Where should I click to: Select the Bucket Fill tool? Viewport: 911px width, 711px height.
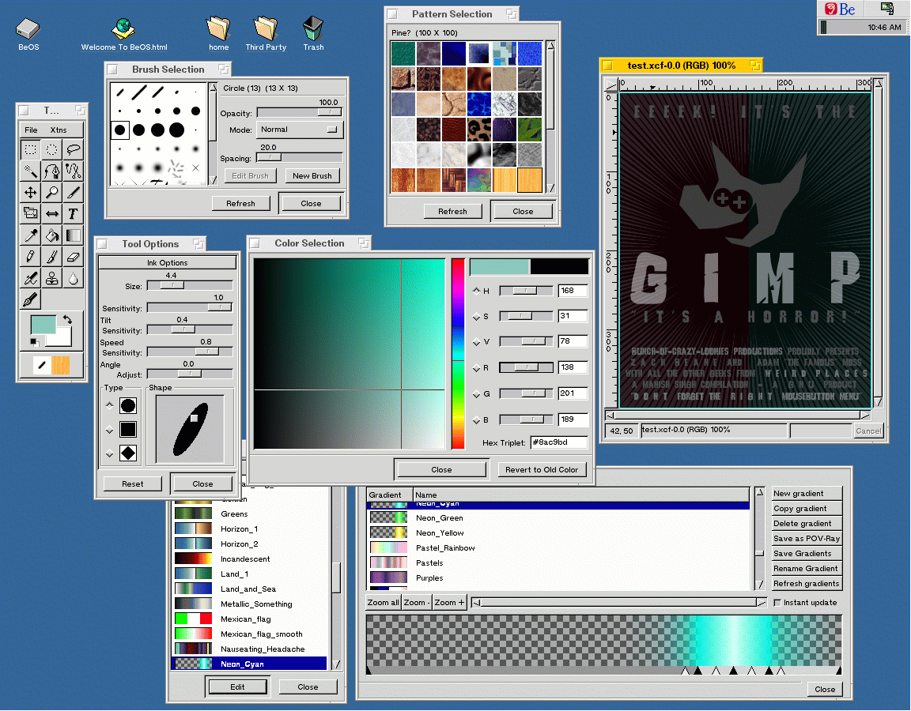click(x=51, y=235)
